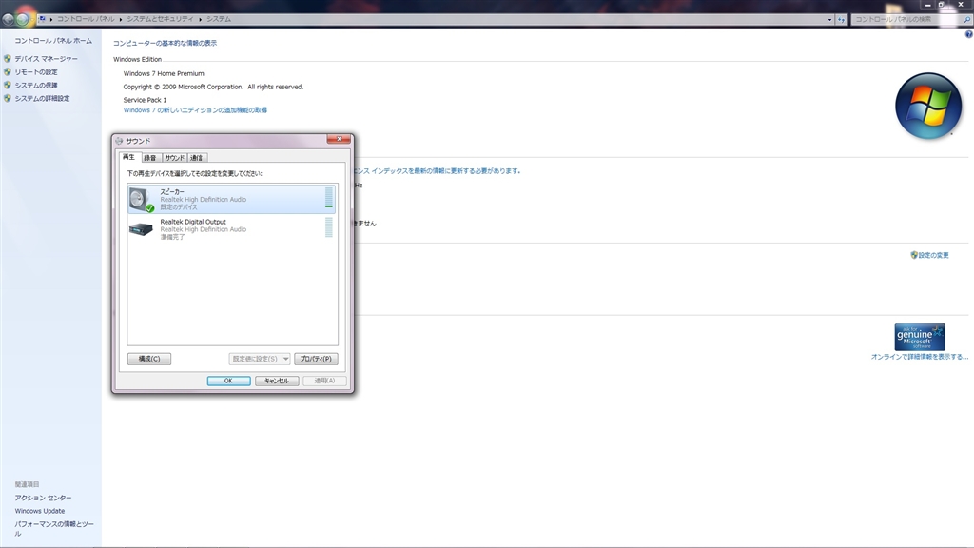
Task: Open プロパティ(P) for selected device
Action: tap(316, 359)
